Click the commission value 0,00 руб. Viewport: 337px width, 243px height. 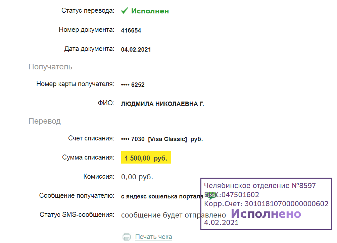click(x=137, y=177)
